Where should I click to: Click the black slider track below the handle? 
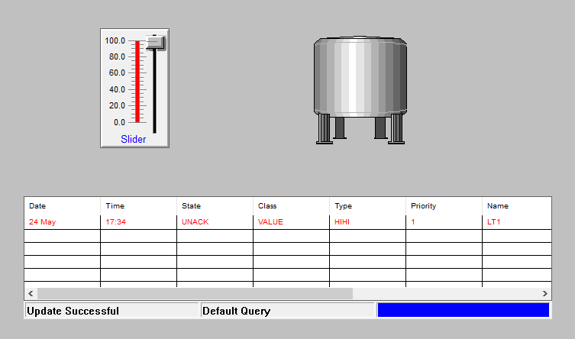tap(155, 92)
